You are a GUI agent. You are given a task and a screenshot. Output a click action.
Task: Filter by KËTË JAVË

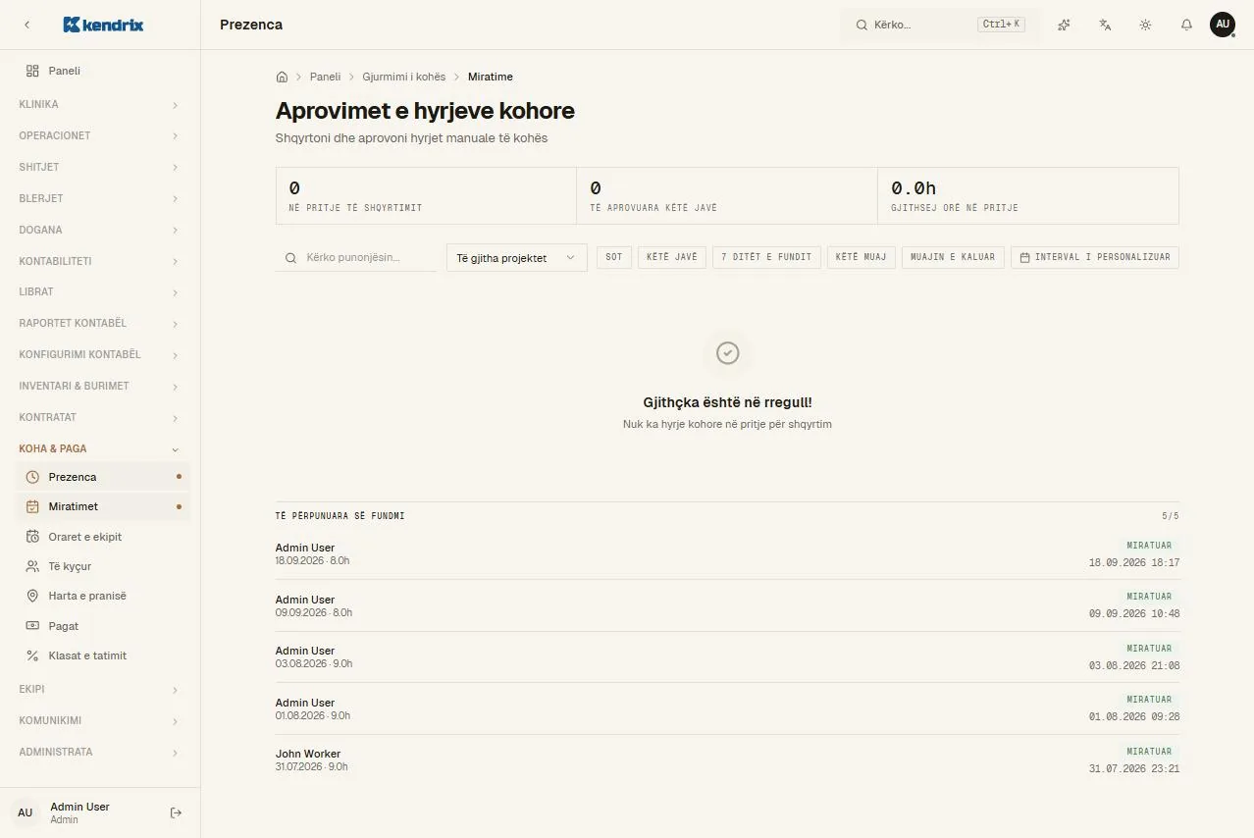[672, 257]
